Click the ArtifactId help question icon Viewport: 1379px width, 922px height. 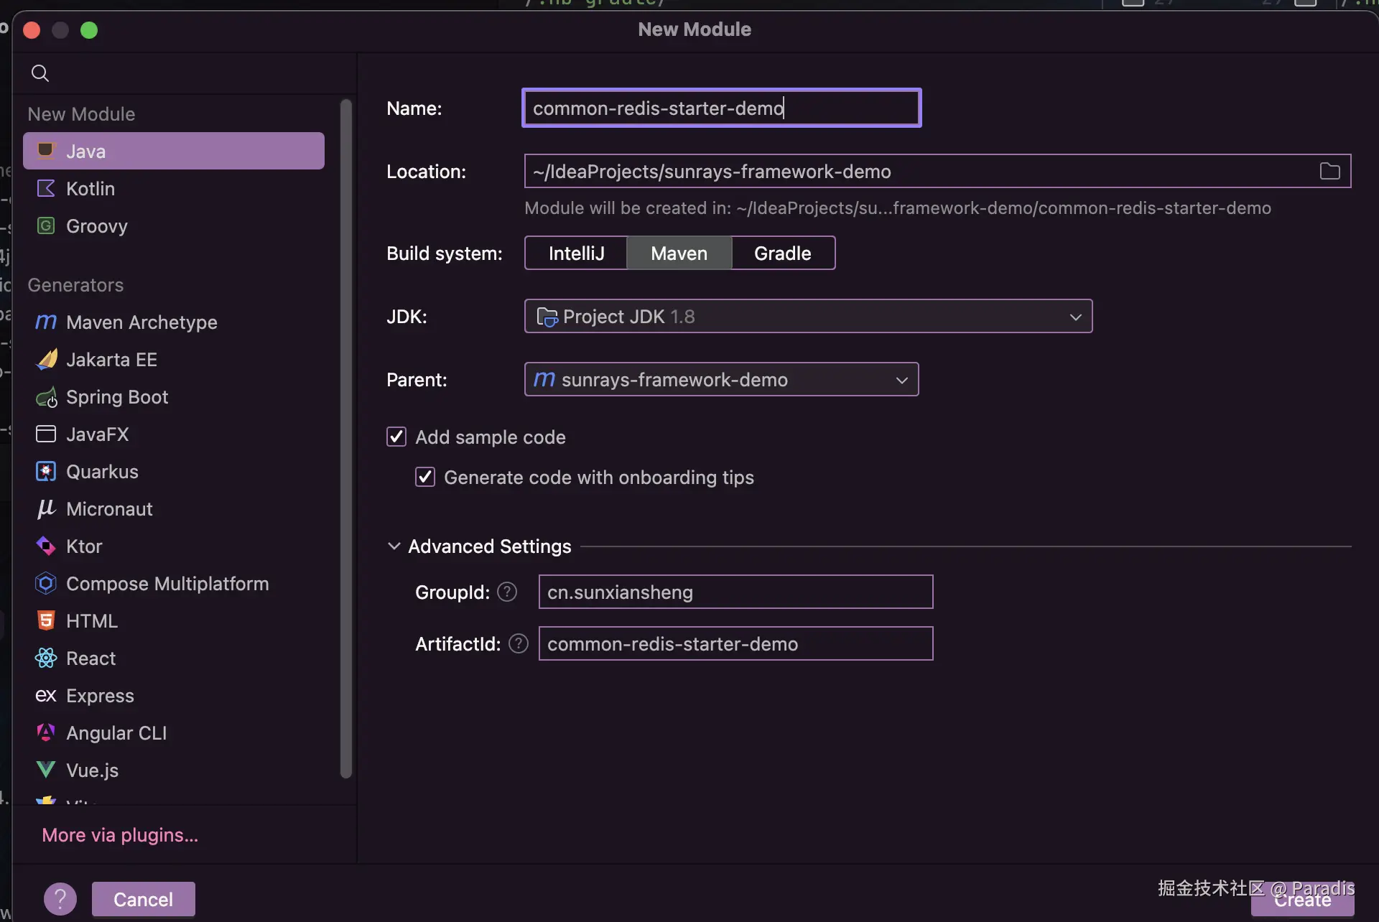519,643
